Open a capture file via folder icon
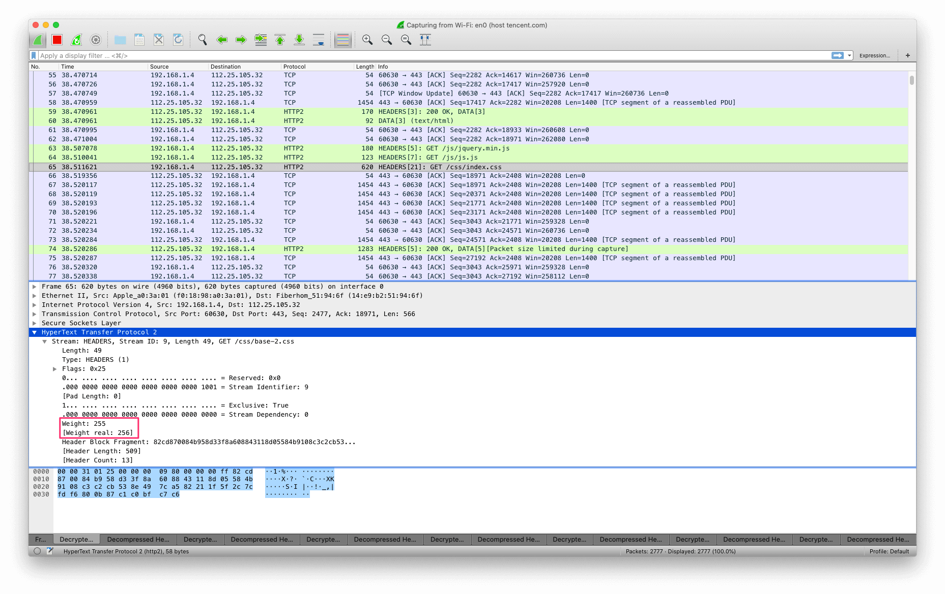The height and width of the screenshot is (594, 945). (x=120, y=40)
